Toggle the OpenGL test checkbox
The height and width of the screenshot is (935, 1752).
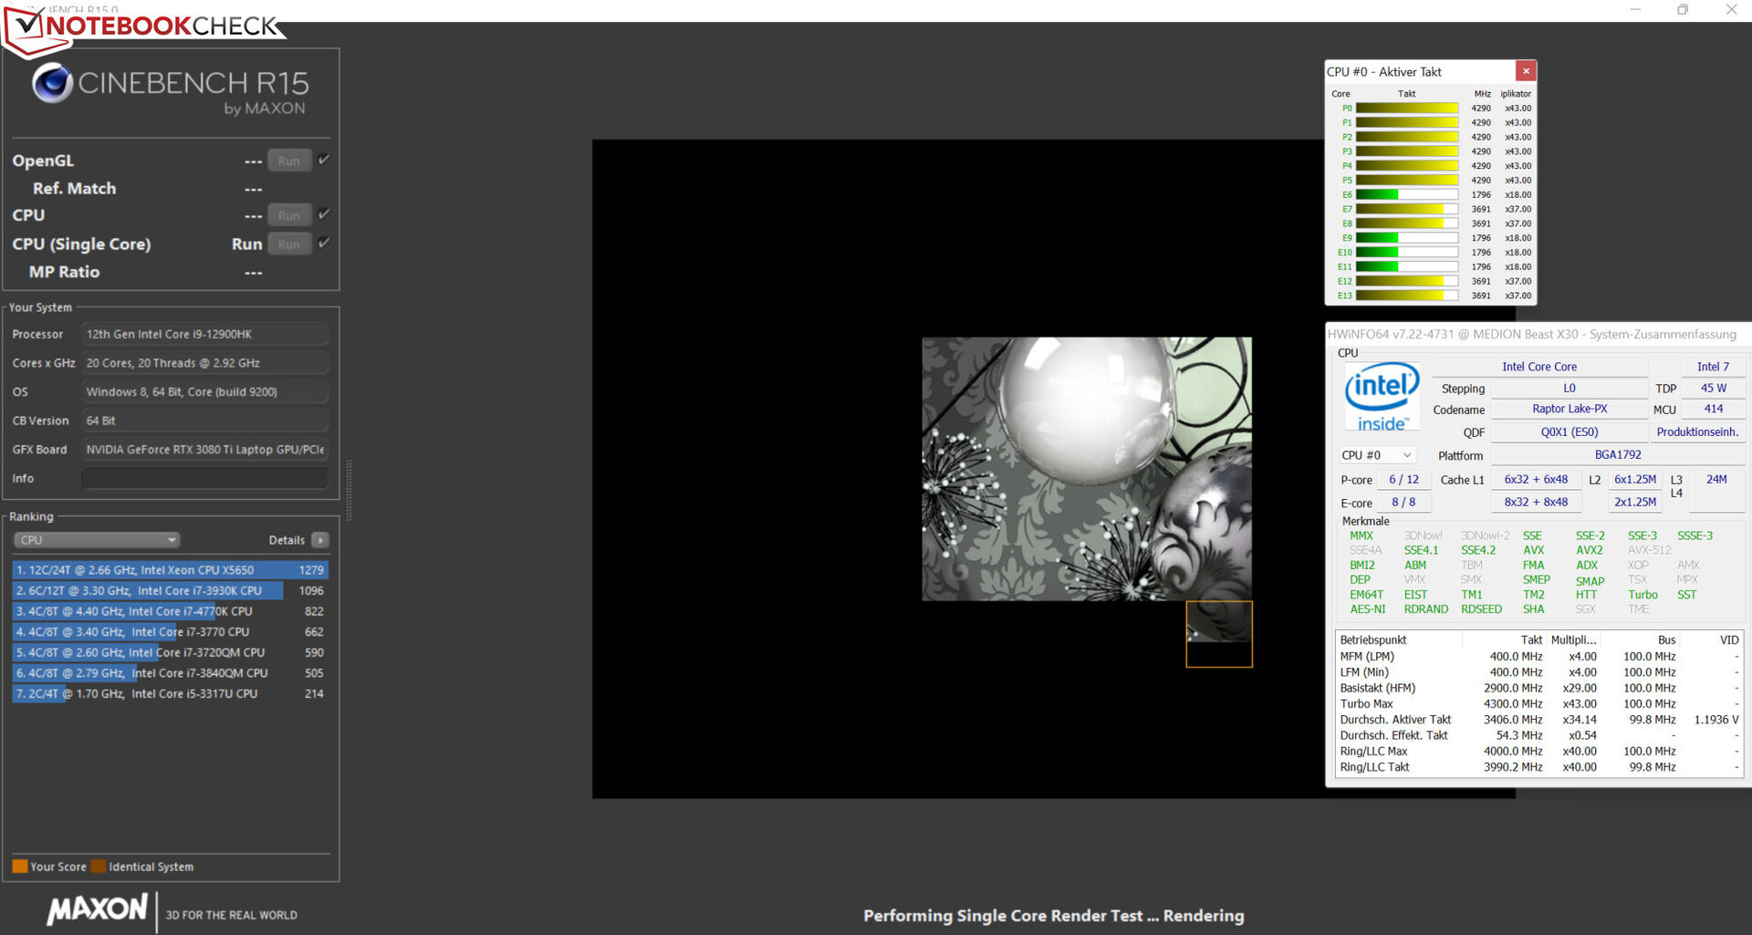tap(324, 160)
